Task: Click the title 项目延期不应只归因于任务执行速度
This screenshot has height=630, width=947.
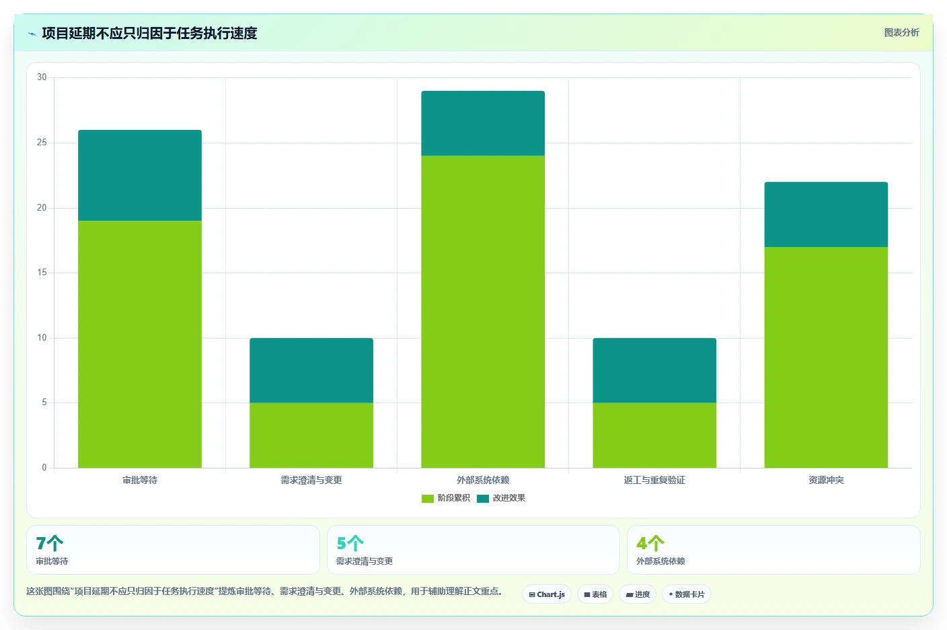Action: pos(149,33)
